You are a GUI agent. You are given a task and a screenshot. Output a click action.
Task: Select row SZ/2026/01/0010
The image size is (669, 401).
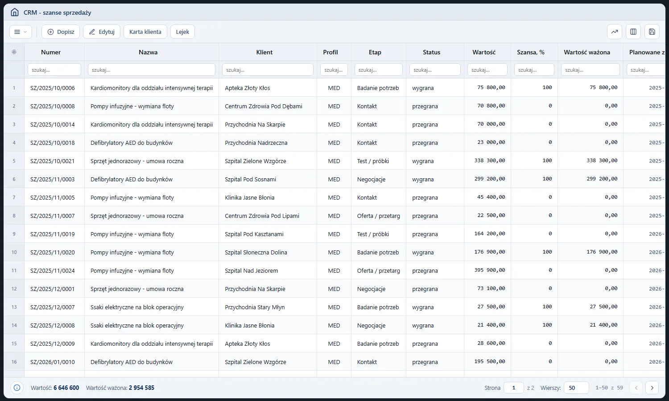pyautogui.click(x=334, y=362)
